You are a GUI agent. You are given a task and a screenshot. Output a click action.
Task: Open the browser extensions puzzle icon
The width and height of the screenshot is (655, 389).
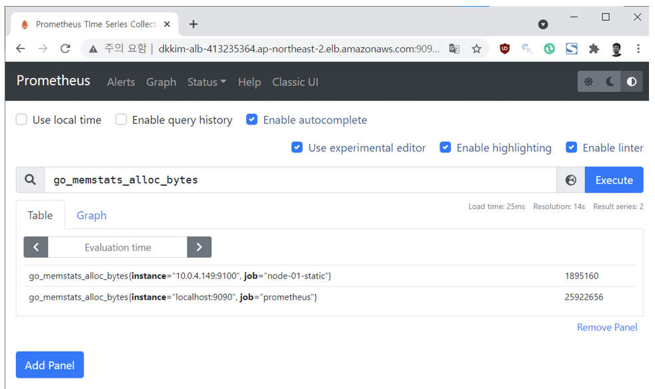(594, 49)
